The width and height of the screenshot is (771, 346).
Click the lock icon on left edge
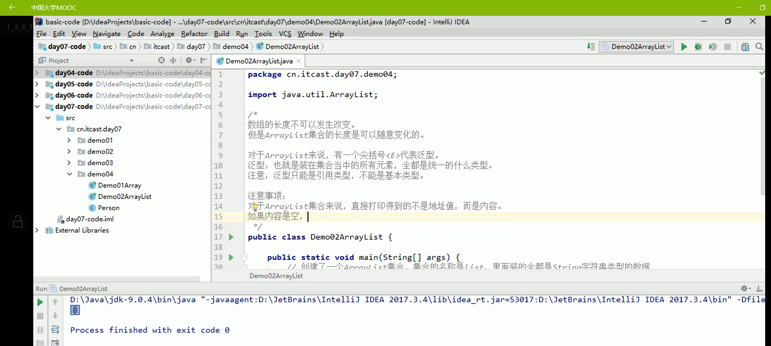[x=18, y=221]
